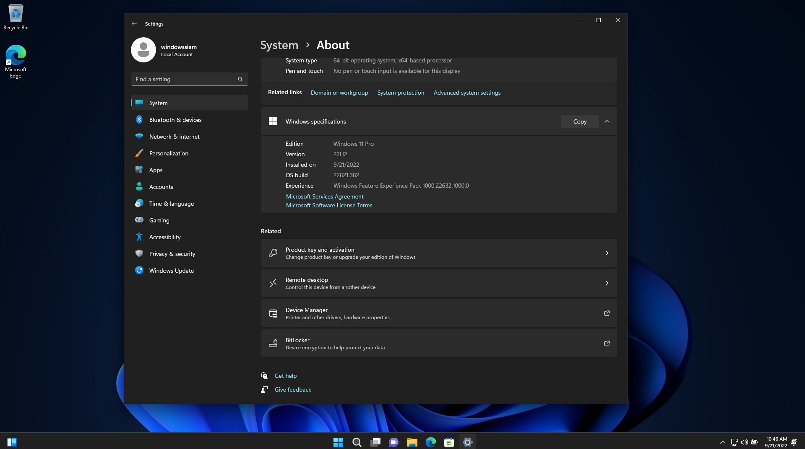Open Widgets button on taskbar

coord(12,442)
